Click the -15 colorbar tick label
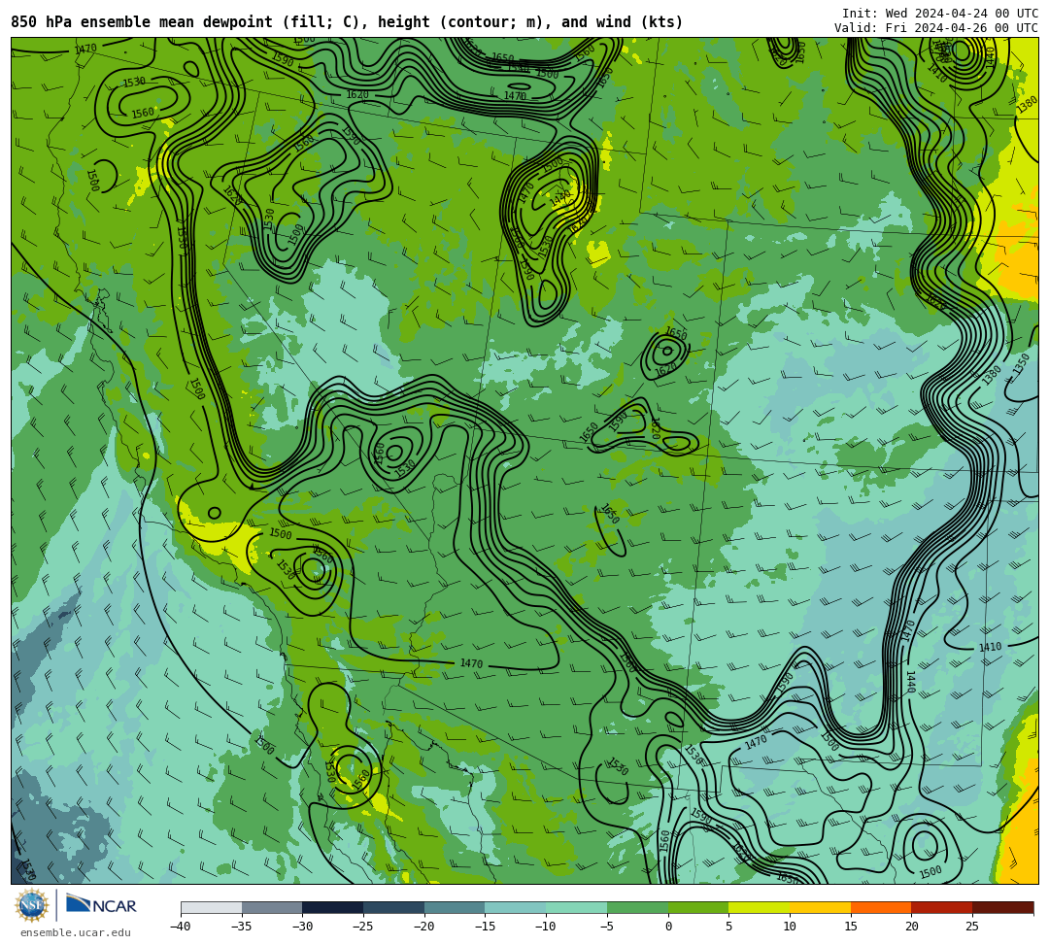 485,927
